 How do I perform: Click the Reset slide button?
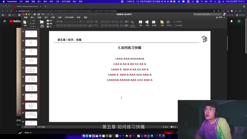pos(50,23)
